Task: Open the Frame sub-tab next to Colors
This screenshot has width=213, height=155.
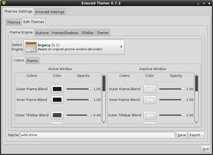Action: (32, 60)
